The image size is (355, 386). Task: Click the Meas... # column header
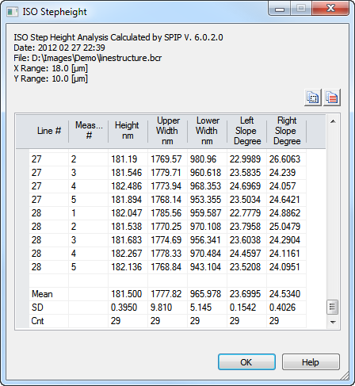(x=88, y=132)
